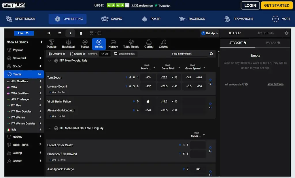This screenshot has height=178, width=295.
Task: Open Game Total market dropdown
Action: click(x=171, y=67)
